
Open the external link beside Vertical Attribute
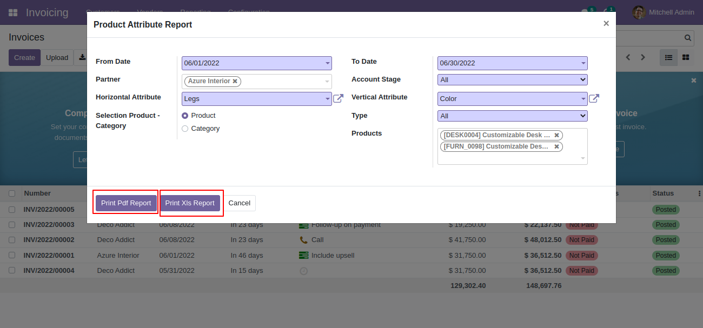594,98
